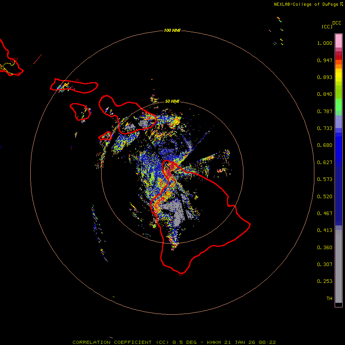The width and height of the screenshot is (345, 345).
Task: Click the TH threshold label
Action: [x=329, y=299]
